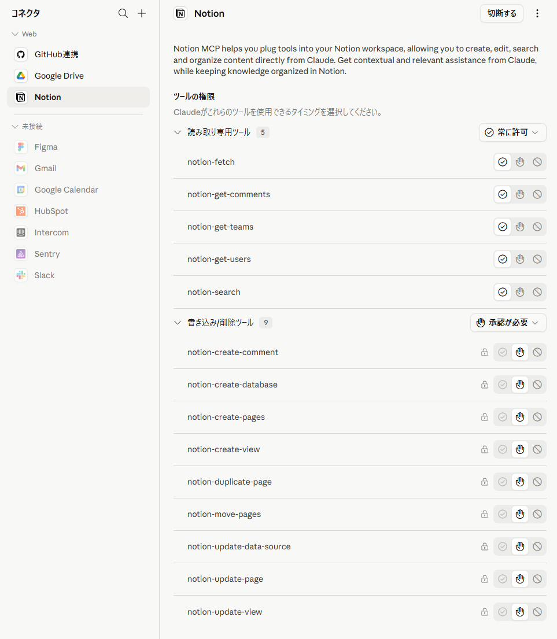Click the Sentry logo icon
Image resolution: width=557 pixels, height=639 pixels.
tap(21, 254)
